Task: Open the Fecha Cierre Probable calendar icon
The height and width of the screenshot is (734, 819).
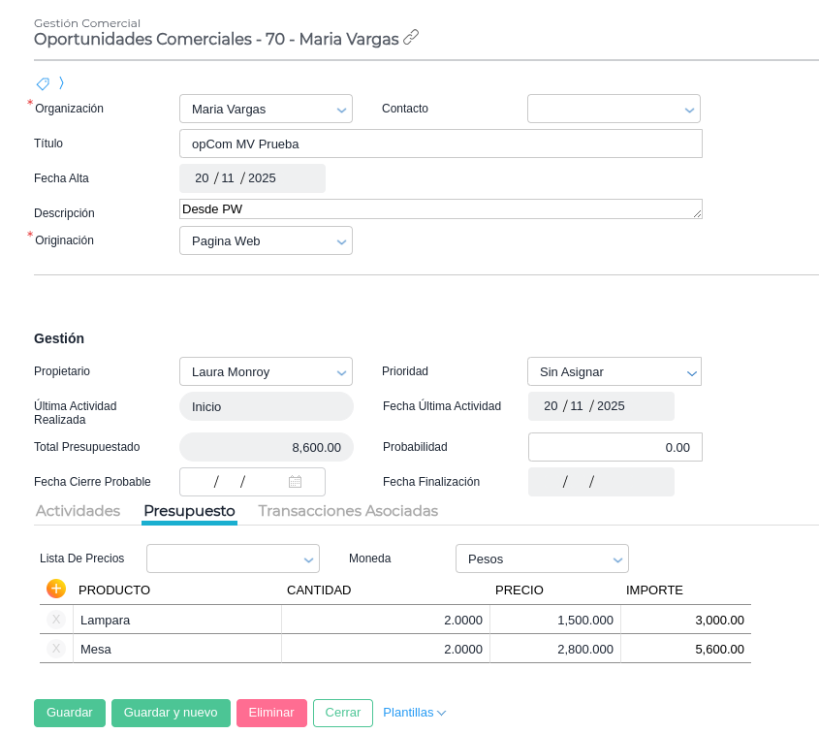Action: tap(295, 482)
